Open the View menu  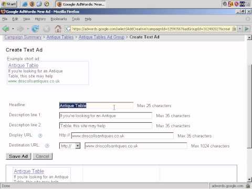click(x=26, y=19)
